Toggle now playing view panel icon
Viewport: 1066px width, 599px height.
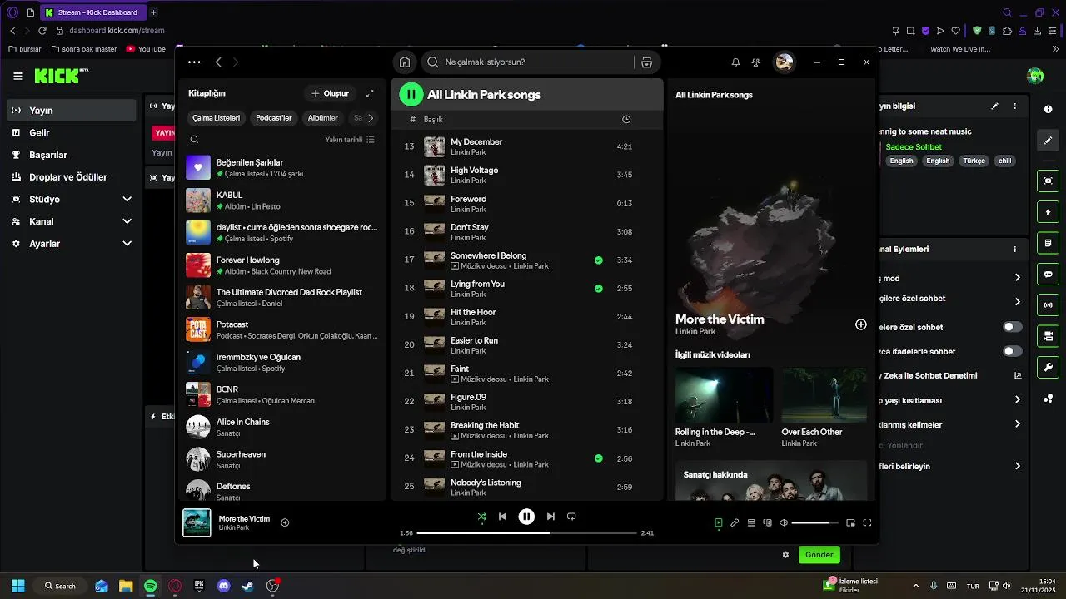click(718, 522)
